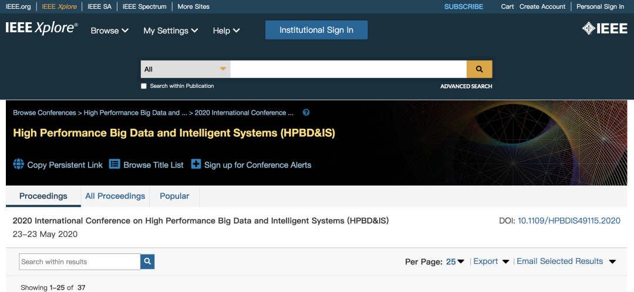634x292 pixels.
Task: Change Per Page 25 dropdown
Action: coord(455,262)
